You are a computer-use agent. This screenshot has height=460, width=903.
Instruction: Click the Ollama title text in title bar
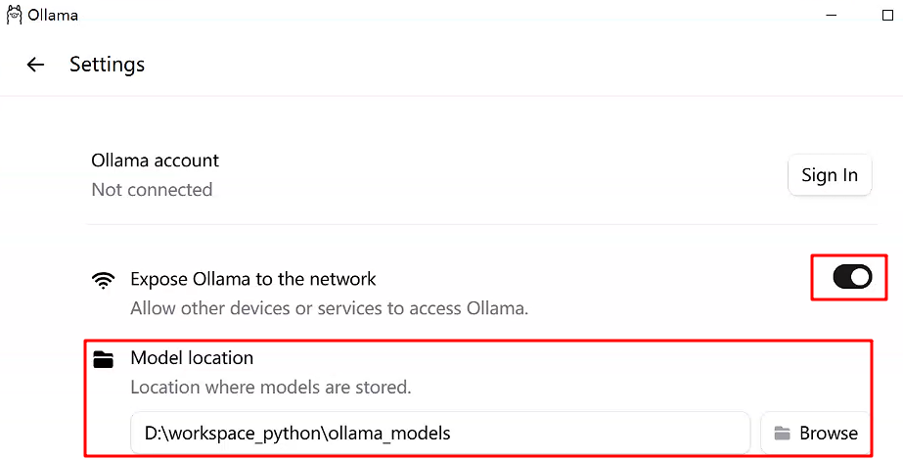pyautogui.click(x=53, y=16)
